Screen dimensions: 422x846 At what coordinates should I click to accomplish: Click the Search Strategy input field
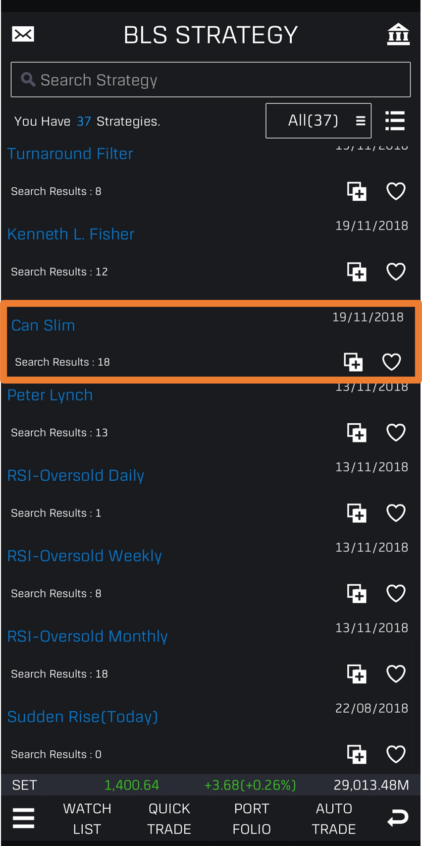pyautogui.click(x=211, y=80)
